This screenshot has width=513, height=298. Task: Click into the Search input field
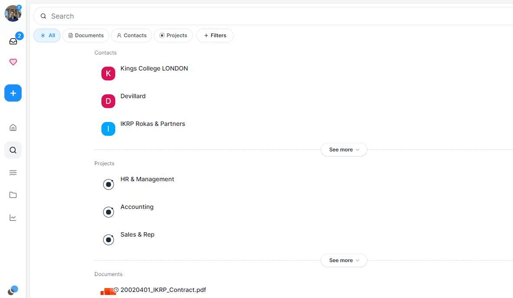coord(260,16)
